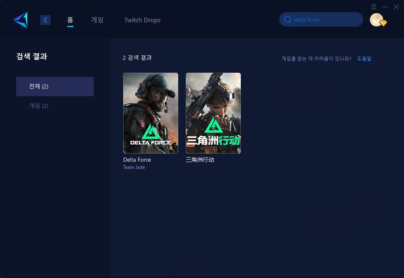Focus the delta force search field

[321, 19]
